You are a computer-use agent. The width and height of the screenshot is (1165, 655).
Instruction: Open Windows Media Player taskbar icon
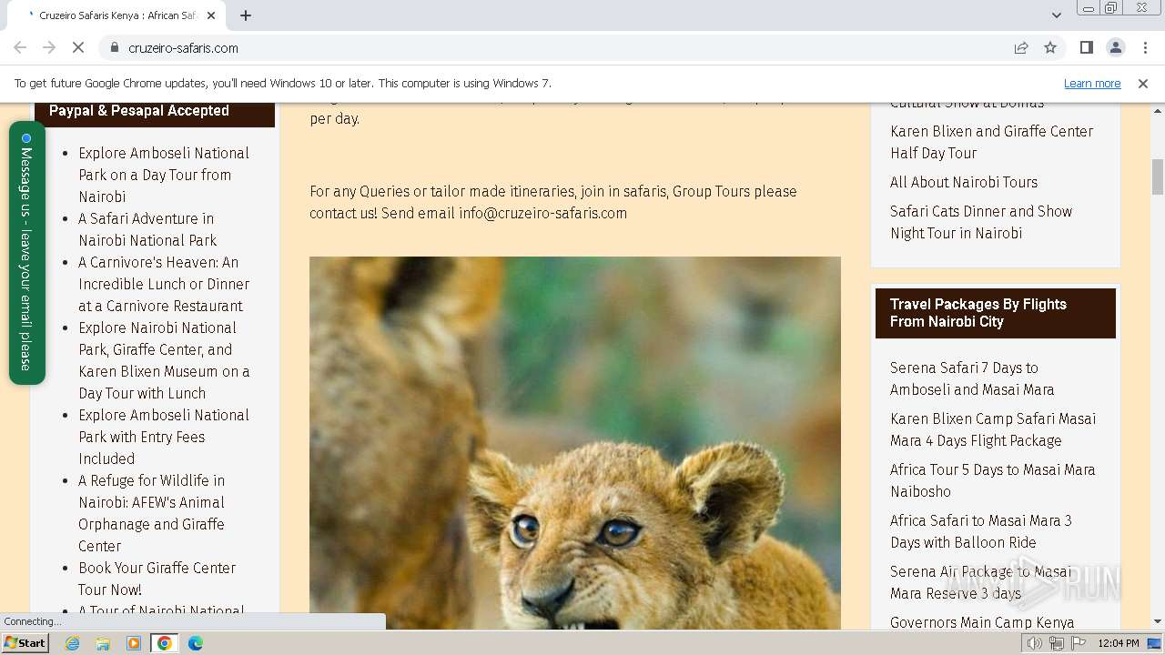tap(134, 643)
